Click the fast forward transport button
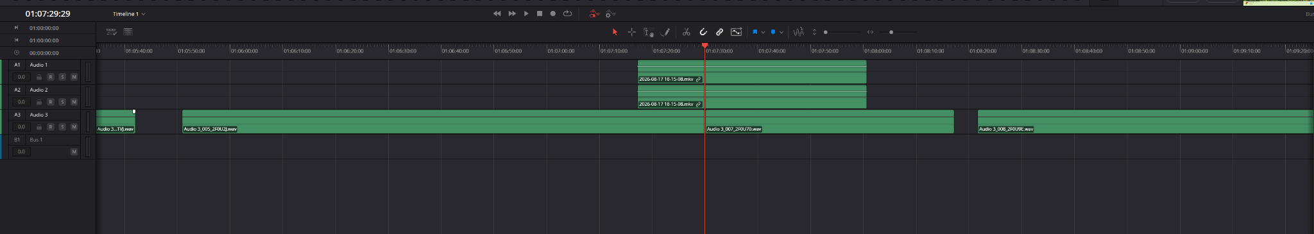 click(x=512, y=13)
